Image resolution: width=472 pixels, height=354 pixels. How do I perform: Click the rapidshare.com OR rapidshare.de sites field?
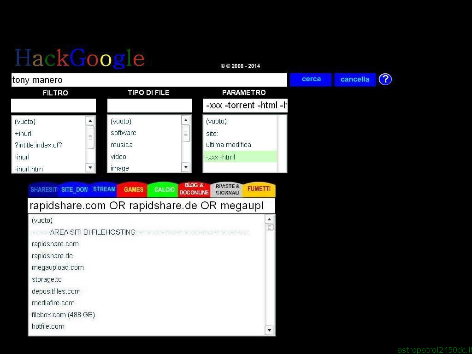tap(151, 206)
